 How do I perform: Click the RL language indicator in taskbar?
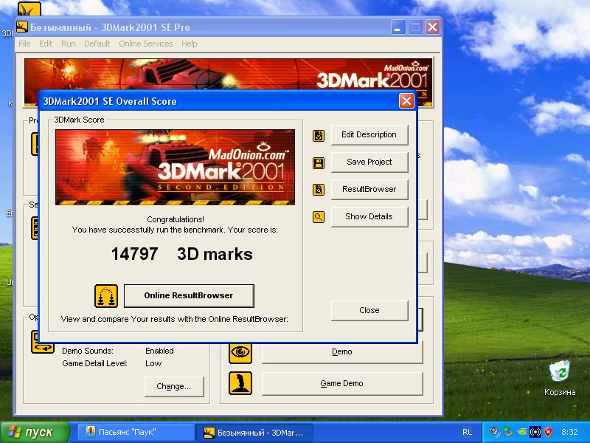pyautogui.click(x=467, y=433)
